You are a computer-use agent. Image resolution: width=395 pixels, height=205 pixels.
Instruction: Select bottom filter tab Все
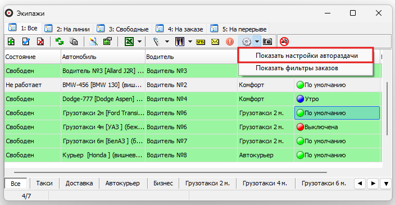point(15,184)
